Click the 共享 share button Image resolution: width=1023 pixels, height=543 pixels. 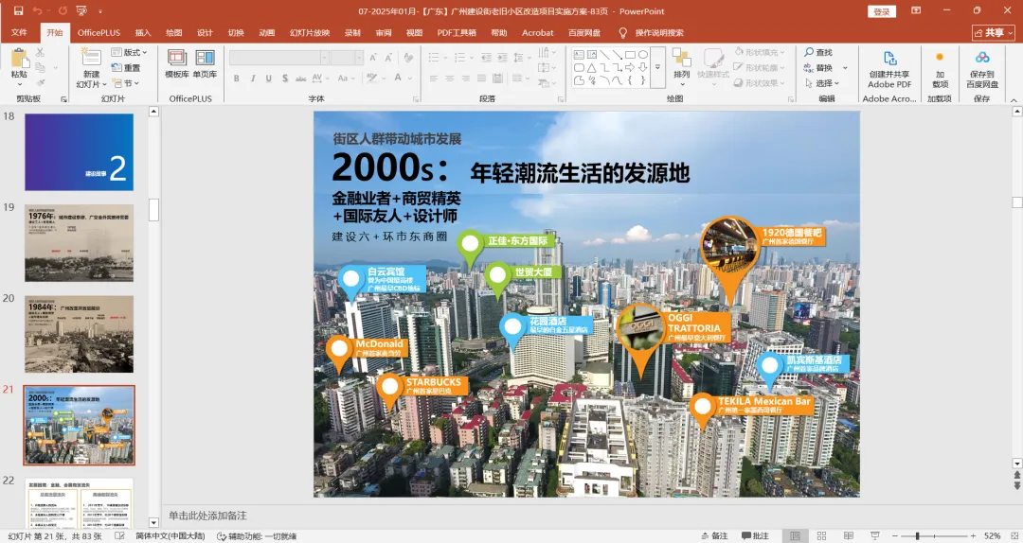click(994, 32)
